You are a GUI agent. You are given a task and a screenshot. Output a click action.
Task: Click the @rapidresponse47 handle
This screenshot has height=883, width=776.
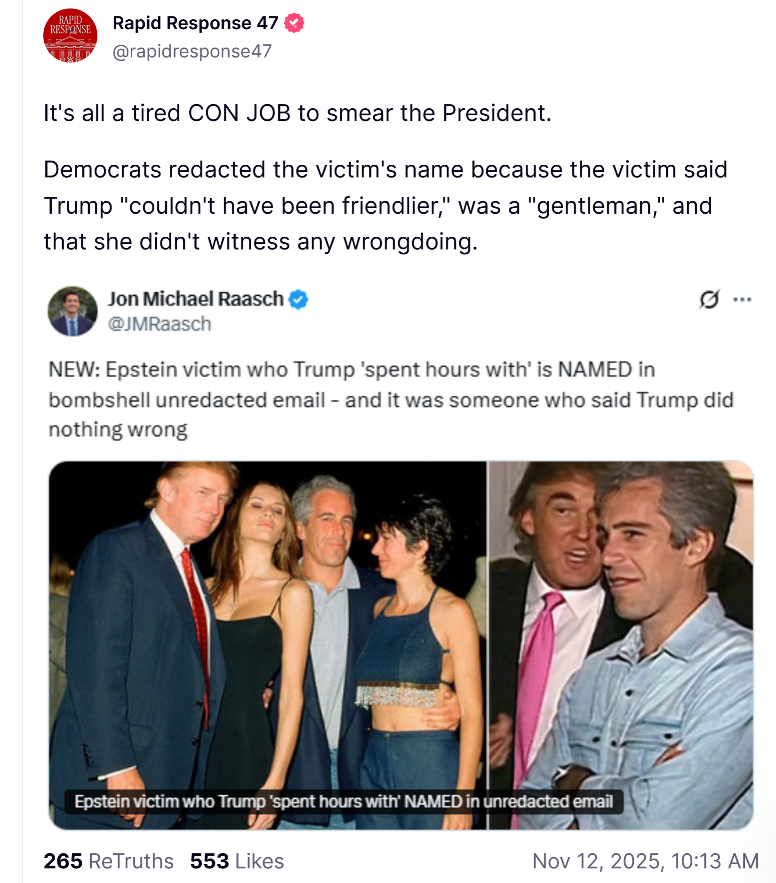(192, 51)
